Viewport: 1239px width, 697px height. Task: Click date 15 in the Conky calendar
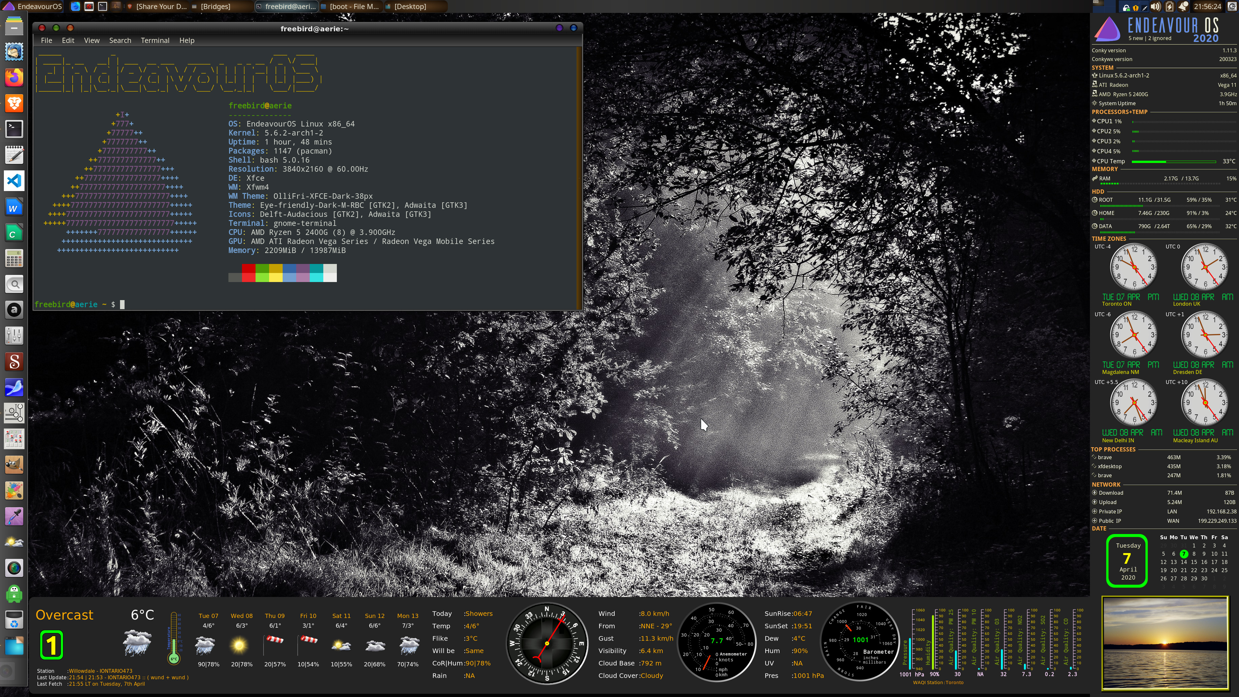point(1194,562)
